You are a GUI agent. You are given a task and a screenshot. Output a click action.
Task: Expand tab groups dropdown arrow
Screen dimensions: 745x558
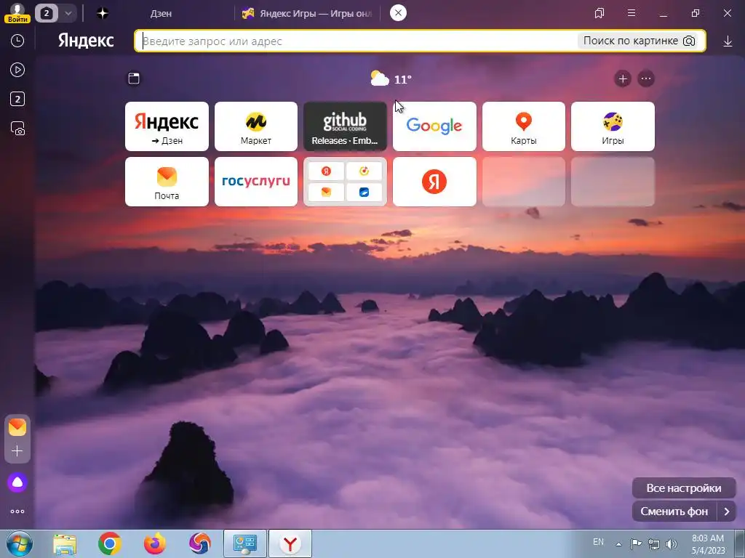pos(68,13)
